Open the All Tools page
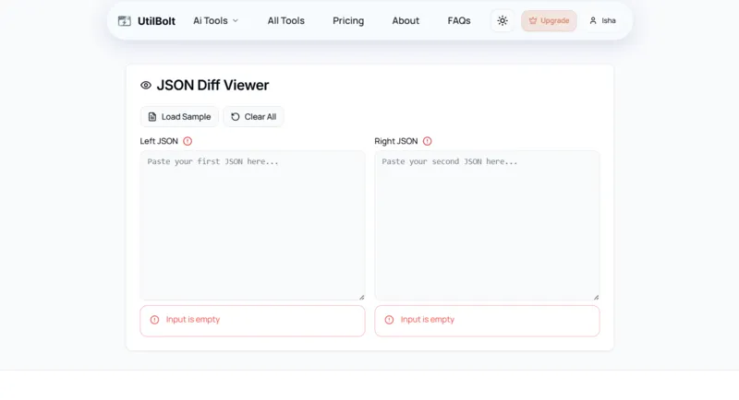Image resolution: width=739 pixels, height=400 pixels. pos(286,20)
